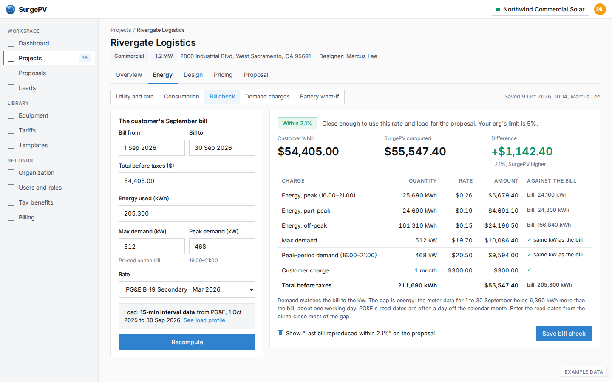Open the Battery what-if sub-tab
The width and height of the screenshot is (612, 382).
[x=320, y=97]
